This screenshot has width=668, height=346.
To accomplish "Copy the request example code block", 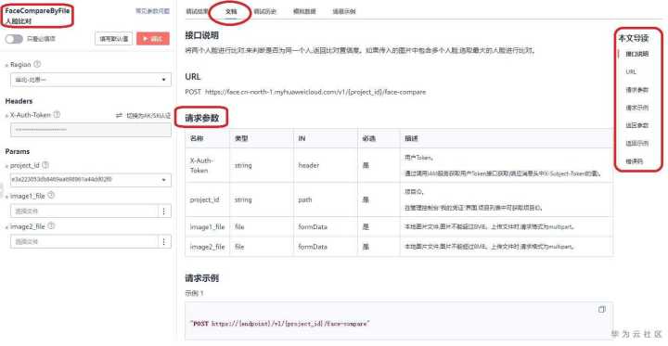I will 601,309.
